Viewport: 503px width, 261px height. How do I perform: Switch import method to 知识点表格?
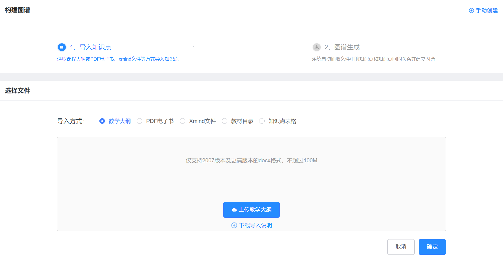tap(262, 121)
